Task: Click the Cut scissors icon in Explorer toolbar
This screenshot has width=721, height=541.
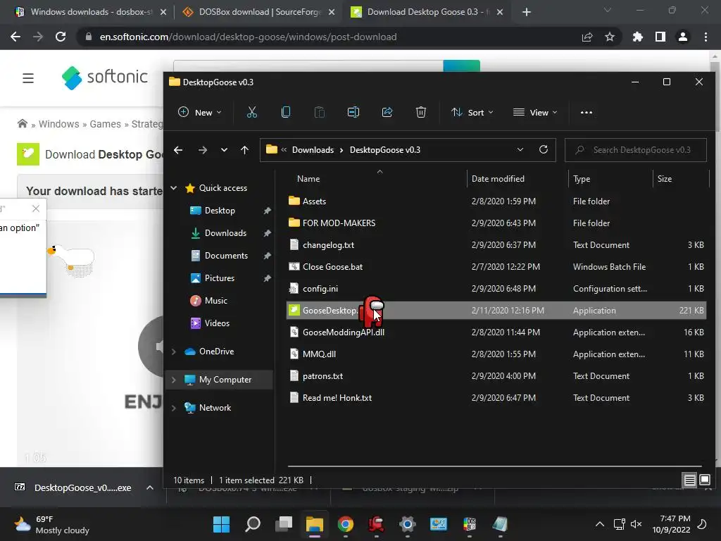Action: [x=251, y=112]
